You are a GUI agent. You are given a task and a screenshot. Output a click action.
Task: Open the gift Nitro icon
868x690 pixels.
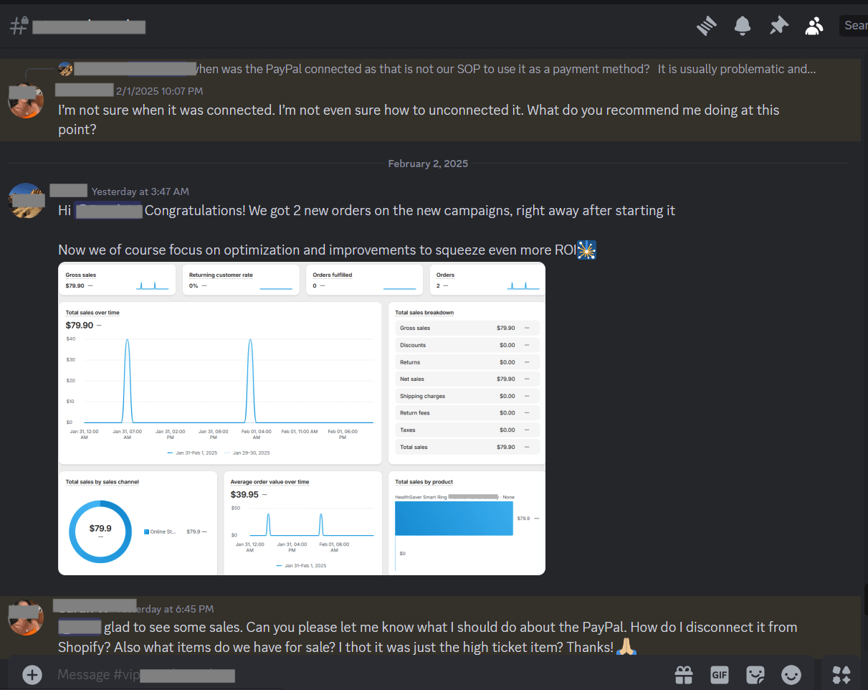coord(683,674)
